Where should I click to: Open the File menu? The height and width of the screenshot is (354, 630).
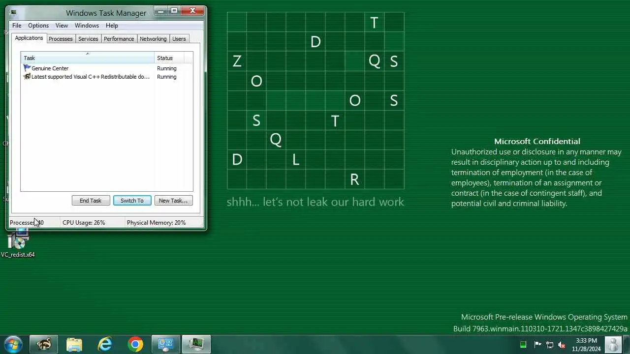[17, 26]
